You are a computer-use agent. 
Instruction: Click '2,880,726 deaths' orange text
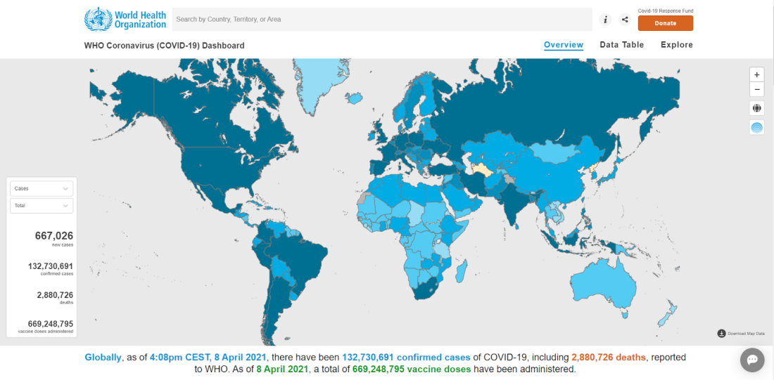coord(608,358)
